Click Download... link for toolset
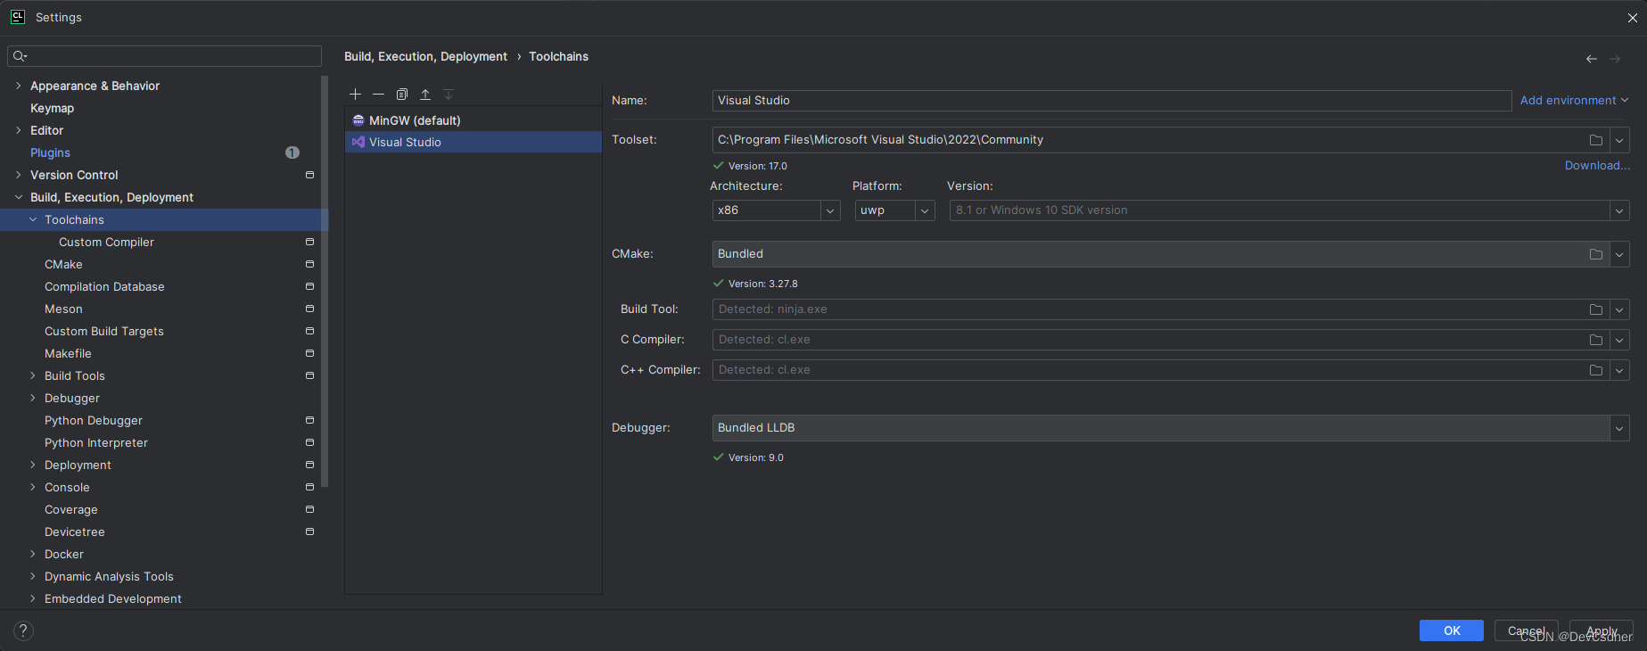The image size is (1647, 651). pos(1597,165)
